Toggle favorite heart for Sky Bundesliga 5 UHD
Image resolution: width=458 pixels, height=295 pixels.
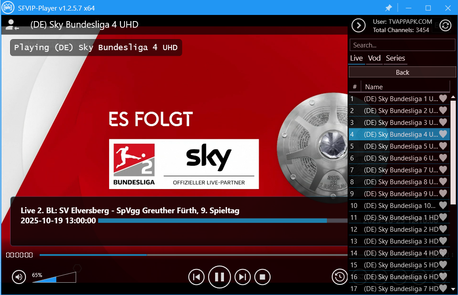(x=443, y=146)
